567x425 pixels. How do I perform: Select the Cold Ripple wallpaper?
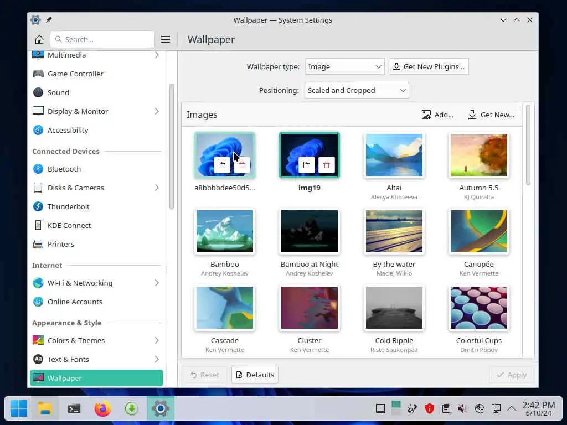(394, 308)
